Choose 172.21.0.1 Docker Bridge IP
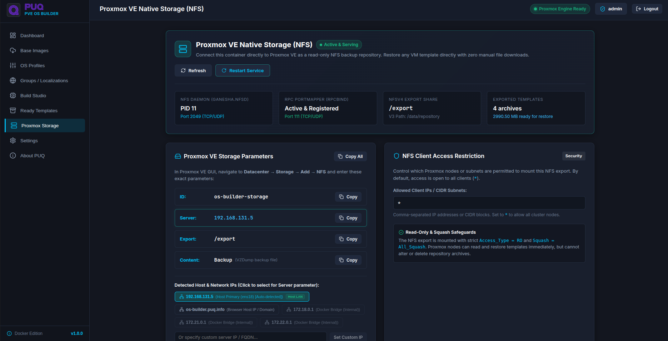668x341 pixels. tap(216, 322)
